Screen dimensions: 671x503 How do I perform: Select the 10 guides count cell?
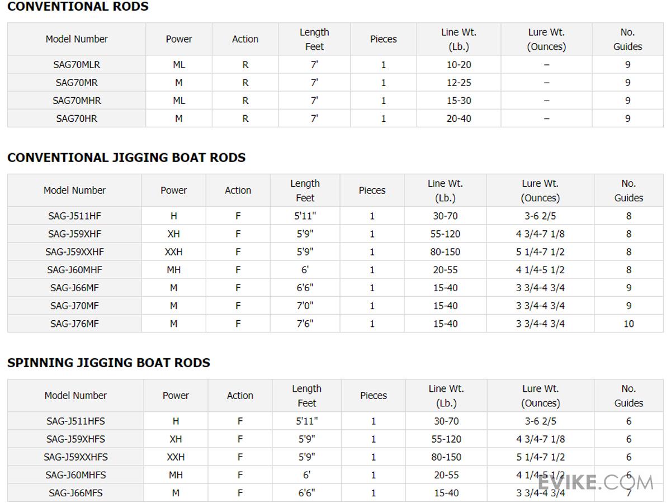(629, 324)
